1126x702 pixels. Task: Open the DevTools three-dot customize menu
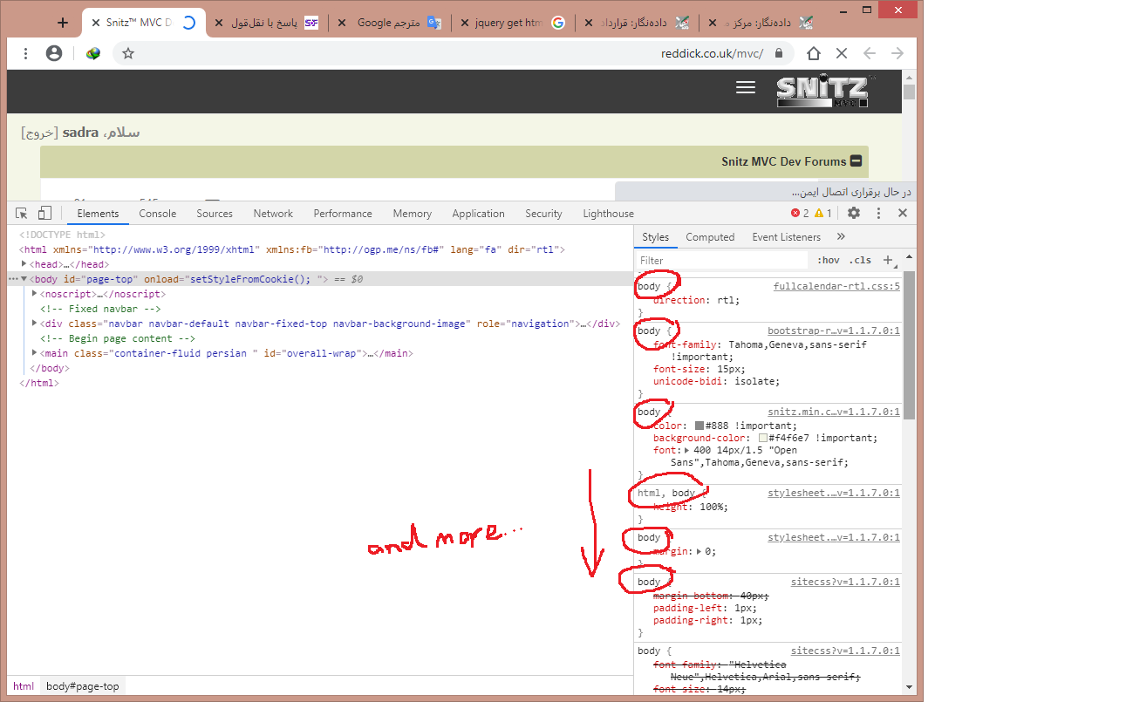[878, 214]
